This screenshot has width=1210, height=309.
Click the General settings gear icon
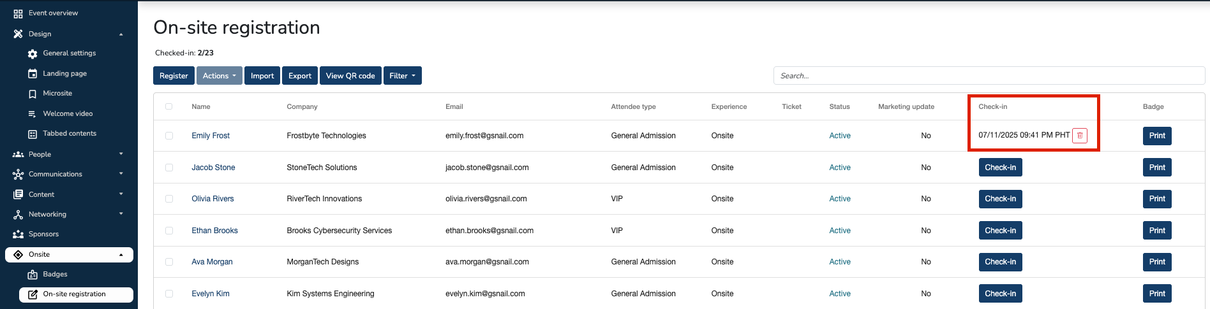pyautogui.click(x=33, y=54)
